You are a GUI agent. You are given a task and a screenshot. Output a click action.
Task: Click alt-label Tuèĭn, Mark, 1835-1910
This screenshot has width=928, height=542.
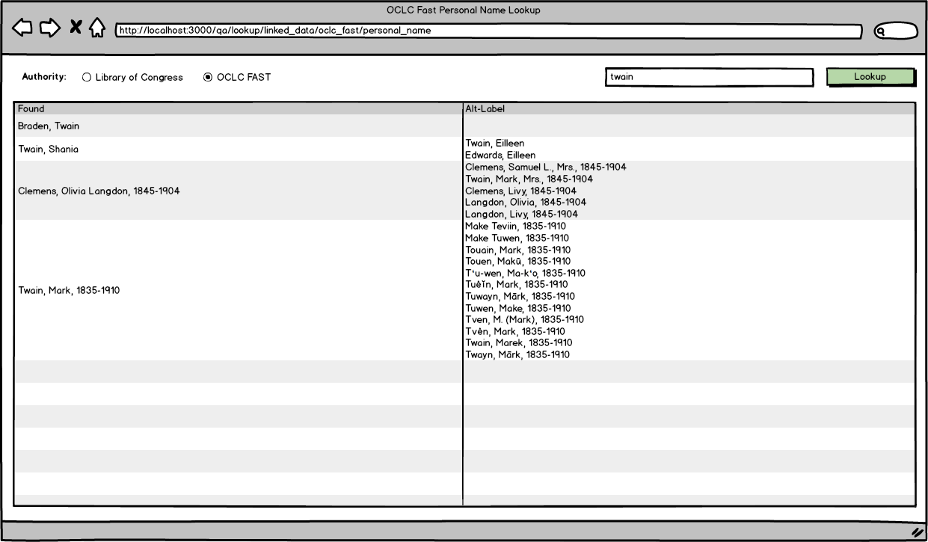516,284
